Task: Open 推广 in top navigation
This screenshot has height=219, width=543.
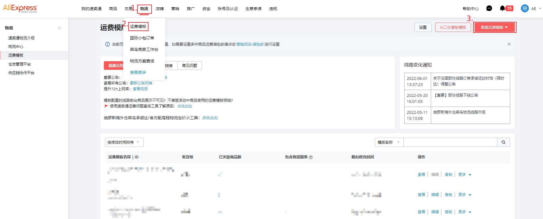Action: tap(191, 9)
